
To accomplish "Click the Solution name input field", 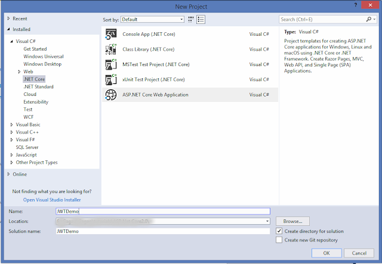I will 163,231.
